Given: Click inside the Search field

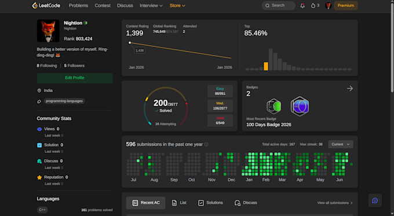Looking at the screenshot, I should coord(279,6).
